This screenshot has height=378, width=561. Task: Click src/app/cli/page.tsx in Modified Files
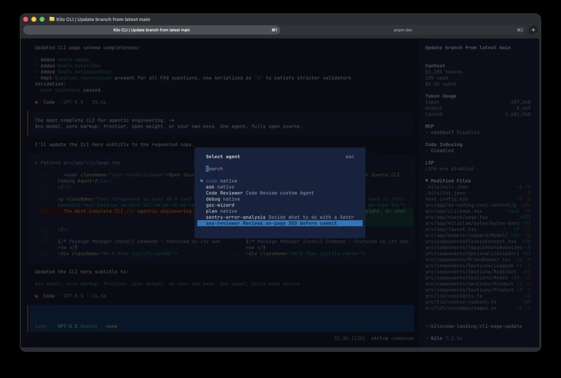(x=478, y=211)
